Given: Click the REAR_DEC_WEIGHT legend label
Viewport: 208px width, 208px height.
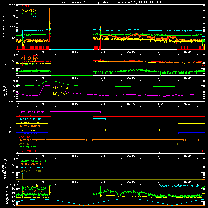Looking at the screenshot, I should click(x=32, y=171).
